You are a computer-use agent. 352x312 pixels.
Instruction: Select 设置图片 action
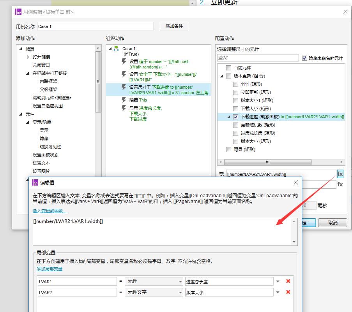pyautogui.click(x=41, y=171)
